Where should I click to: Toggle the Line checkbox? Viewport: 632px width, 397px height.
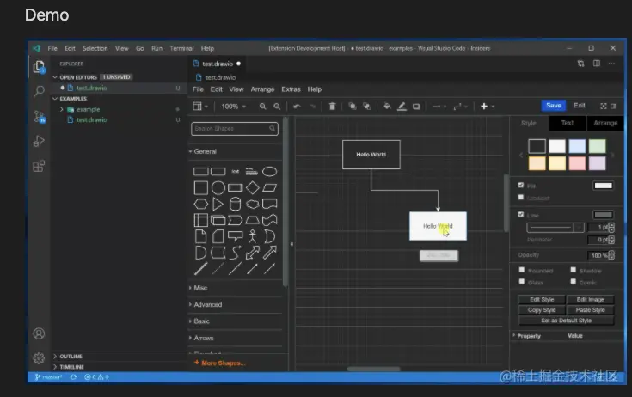coord(521,215)
